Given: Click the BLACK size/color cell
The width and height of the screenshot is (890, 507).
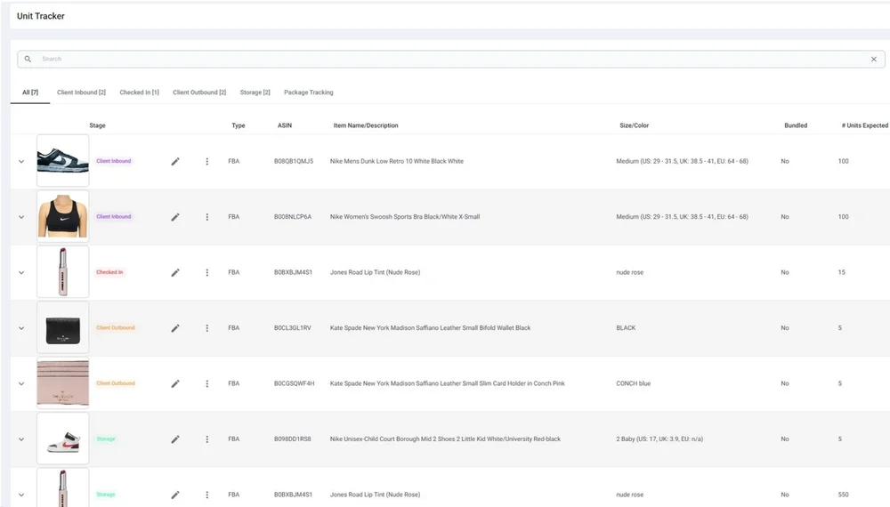Looking at the screenshot, I should coord(626,328).
